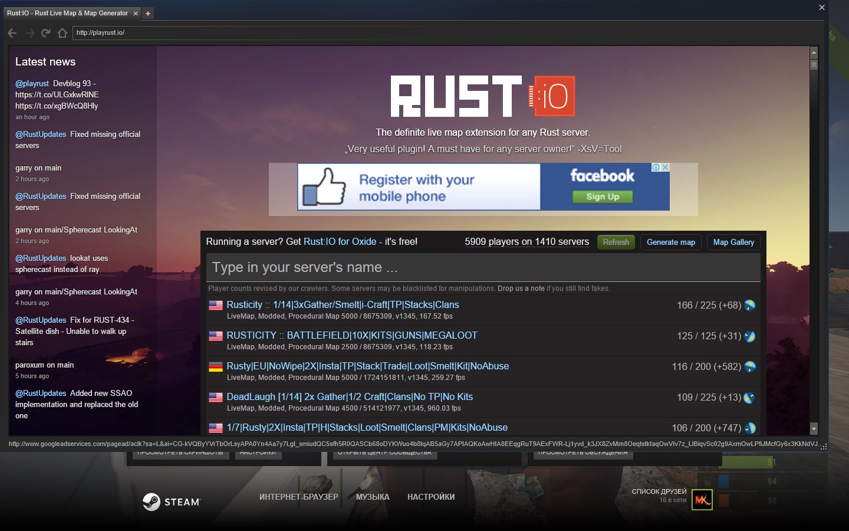Go back in the Steam browser

coord(12,32)
